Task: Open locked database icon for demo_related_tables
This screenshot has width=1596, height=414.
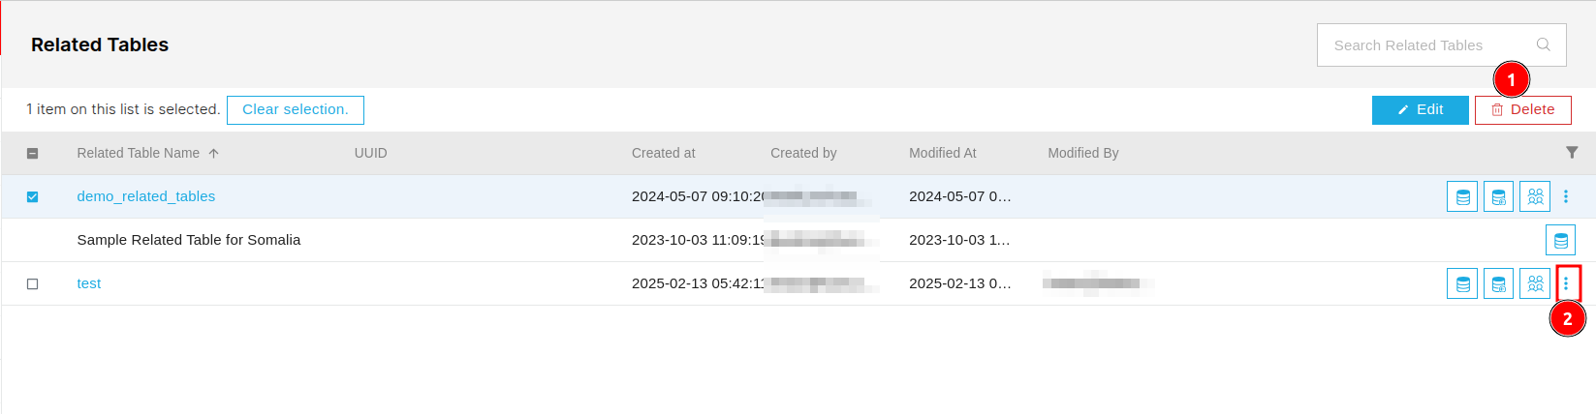Action: [x=1498, y=196]
